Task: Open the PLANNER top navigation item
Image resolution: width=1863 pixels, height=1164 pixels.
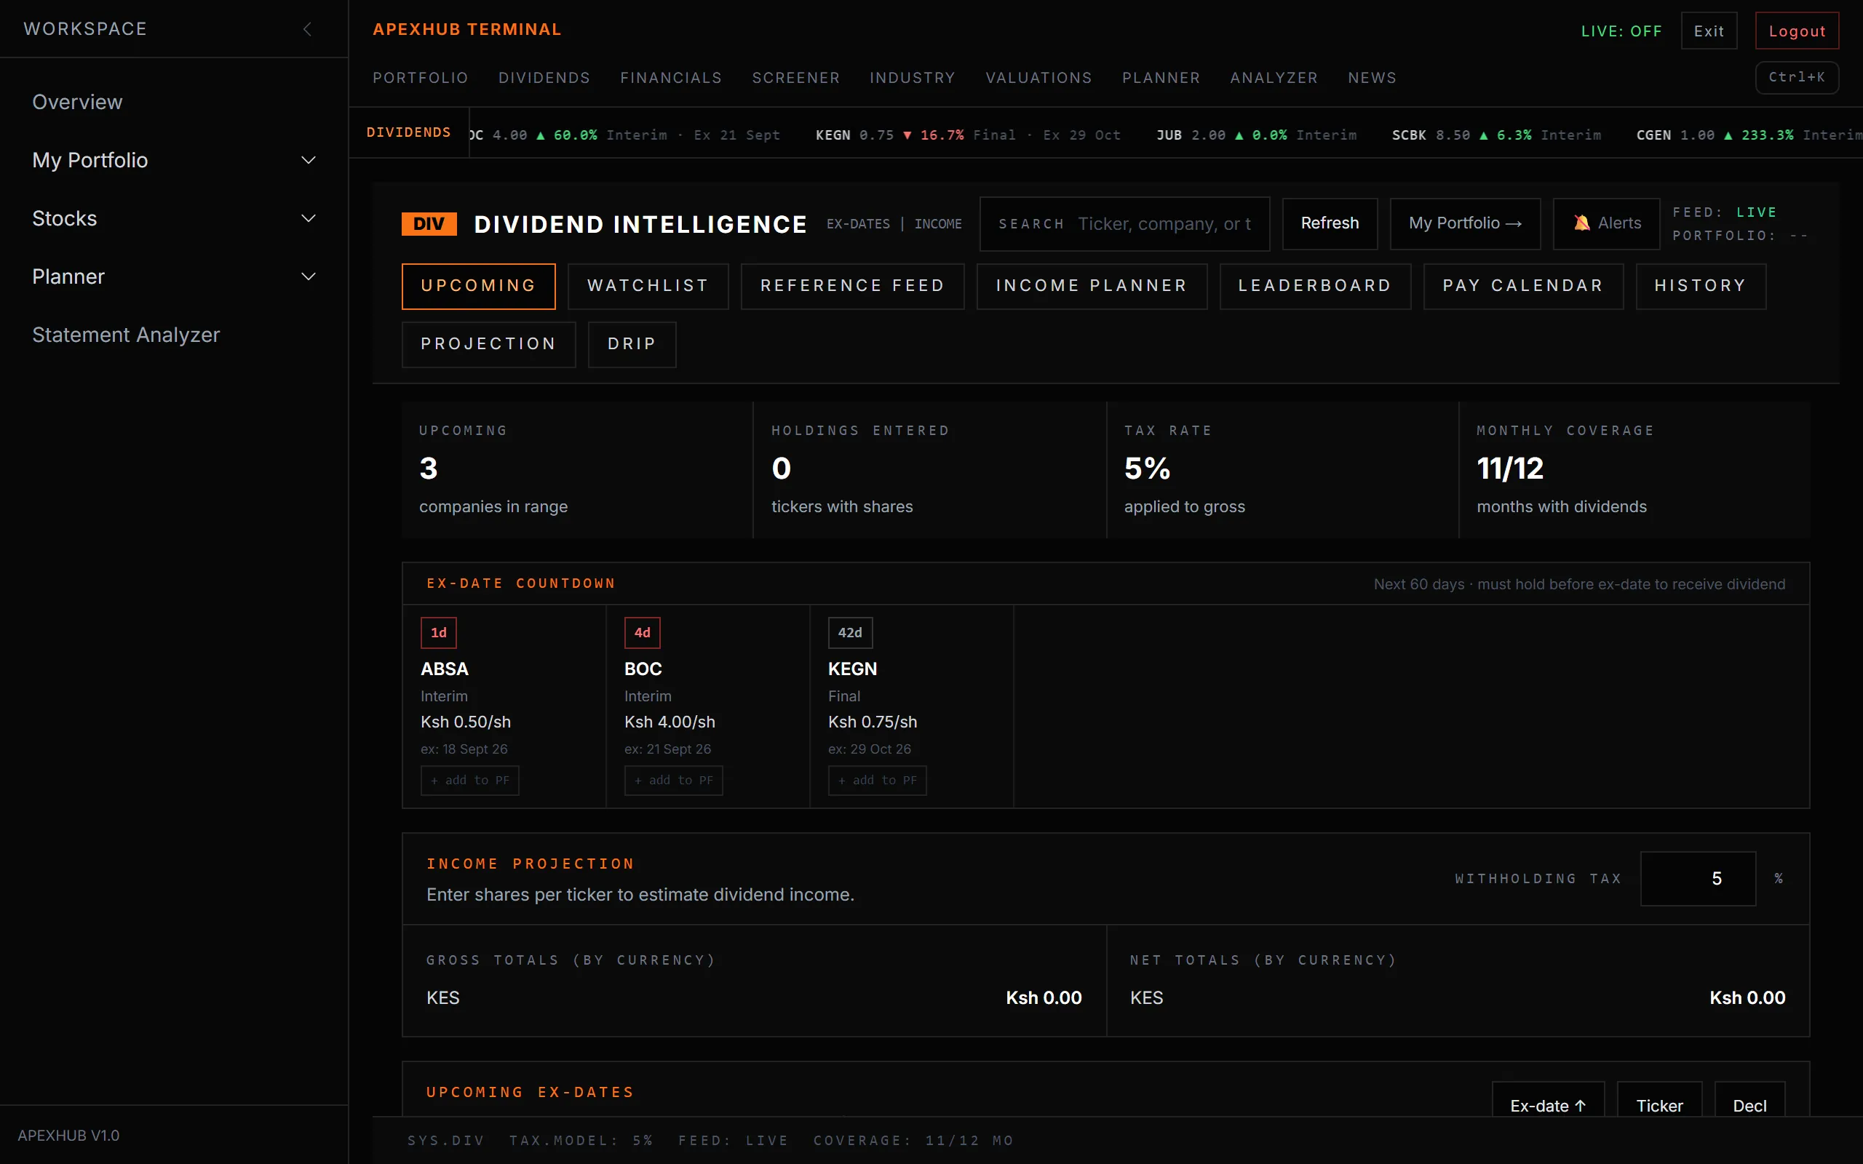Action: (x=1161, y=78)
